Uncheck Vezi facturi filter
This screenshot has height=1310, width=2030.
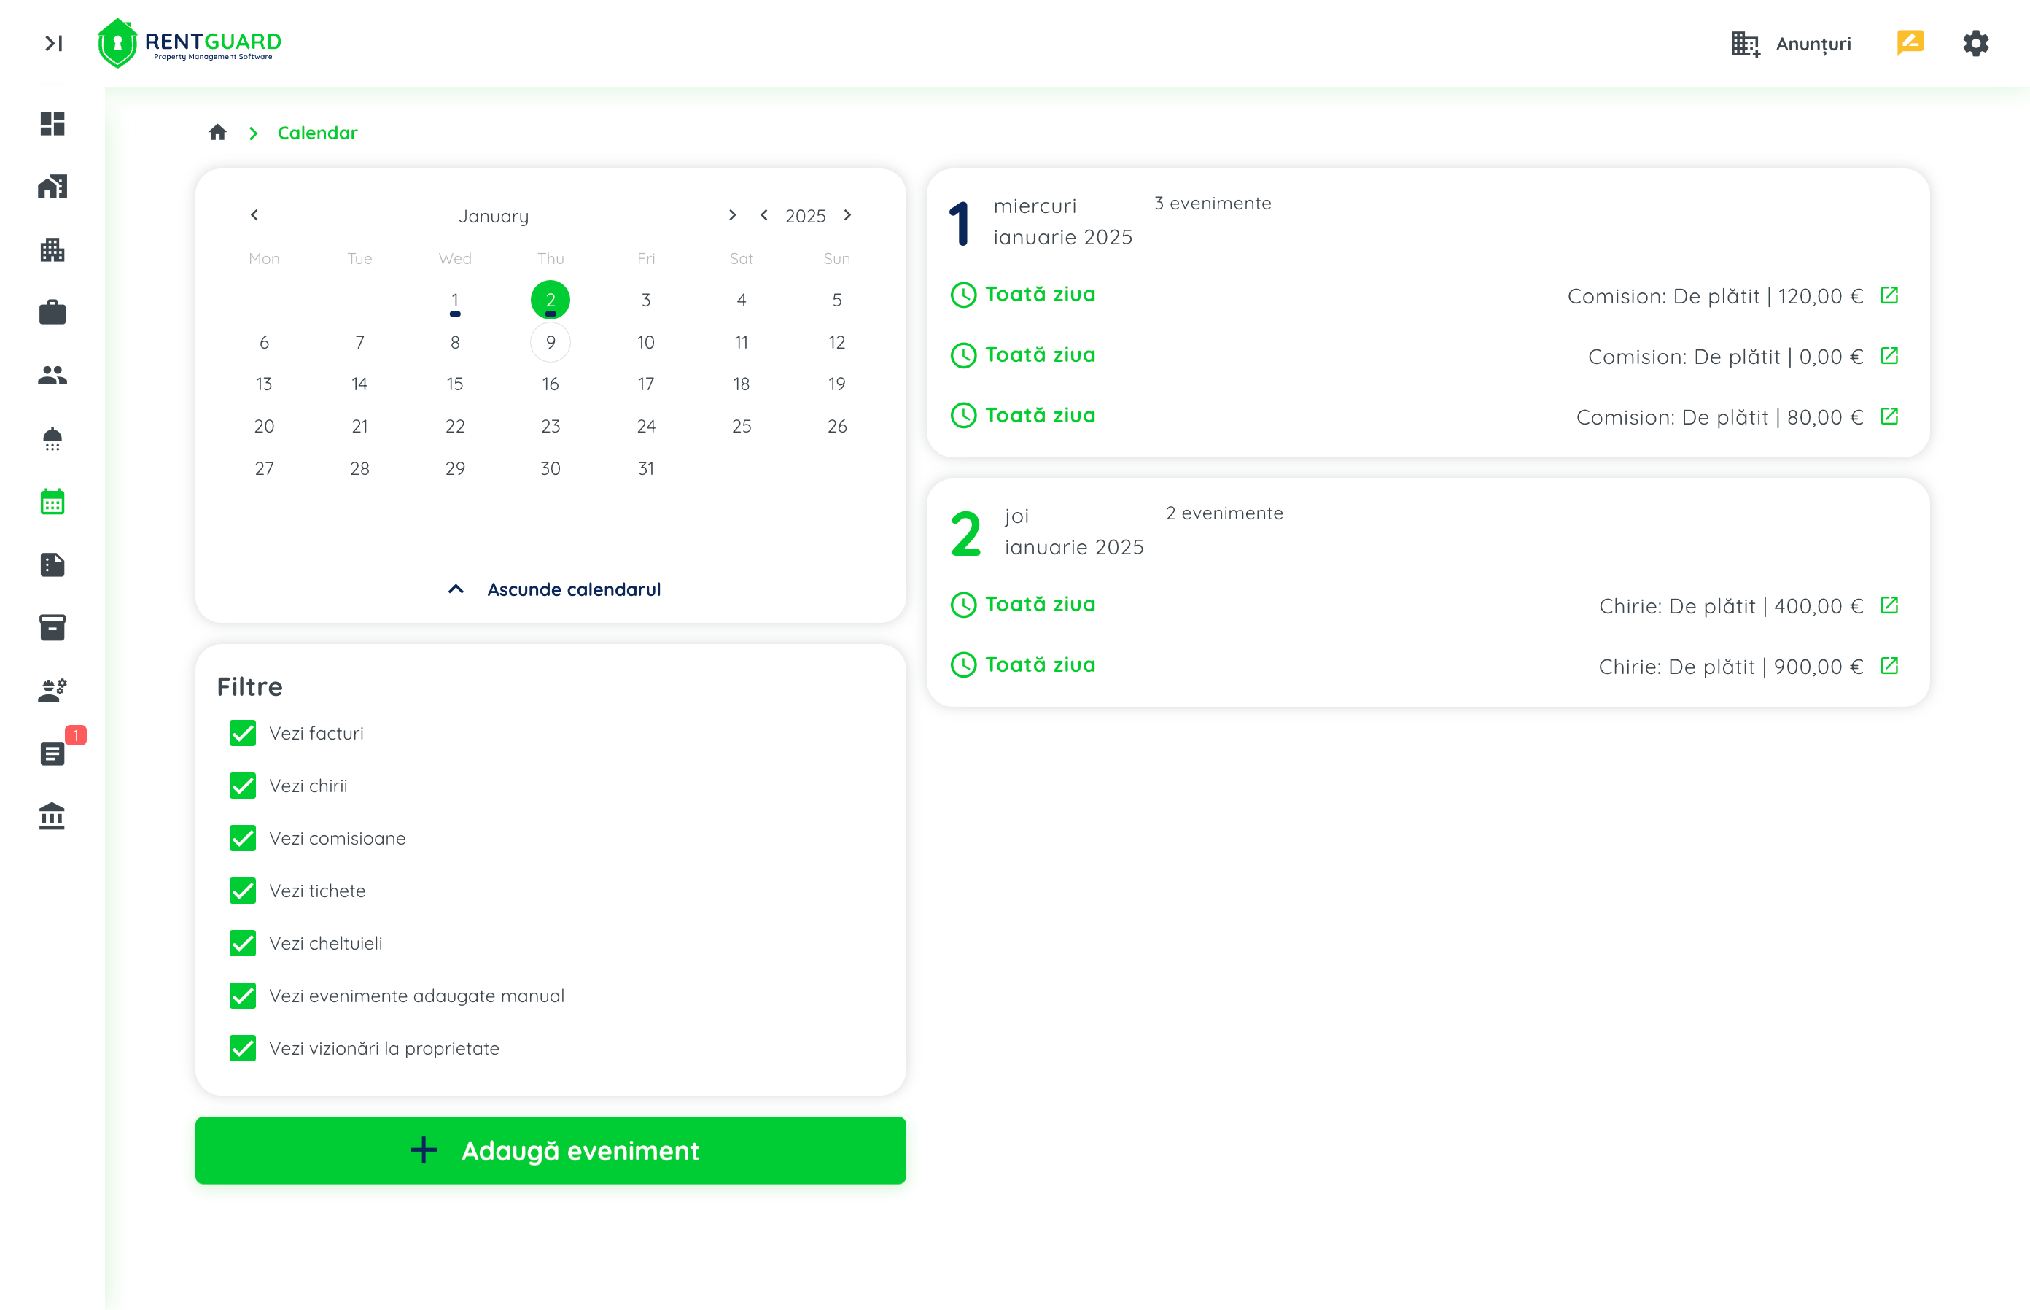pos(242,733)
